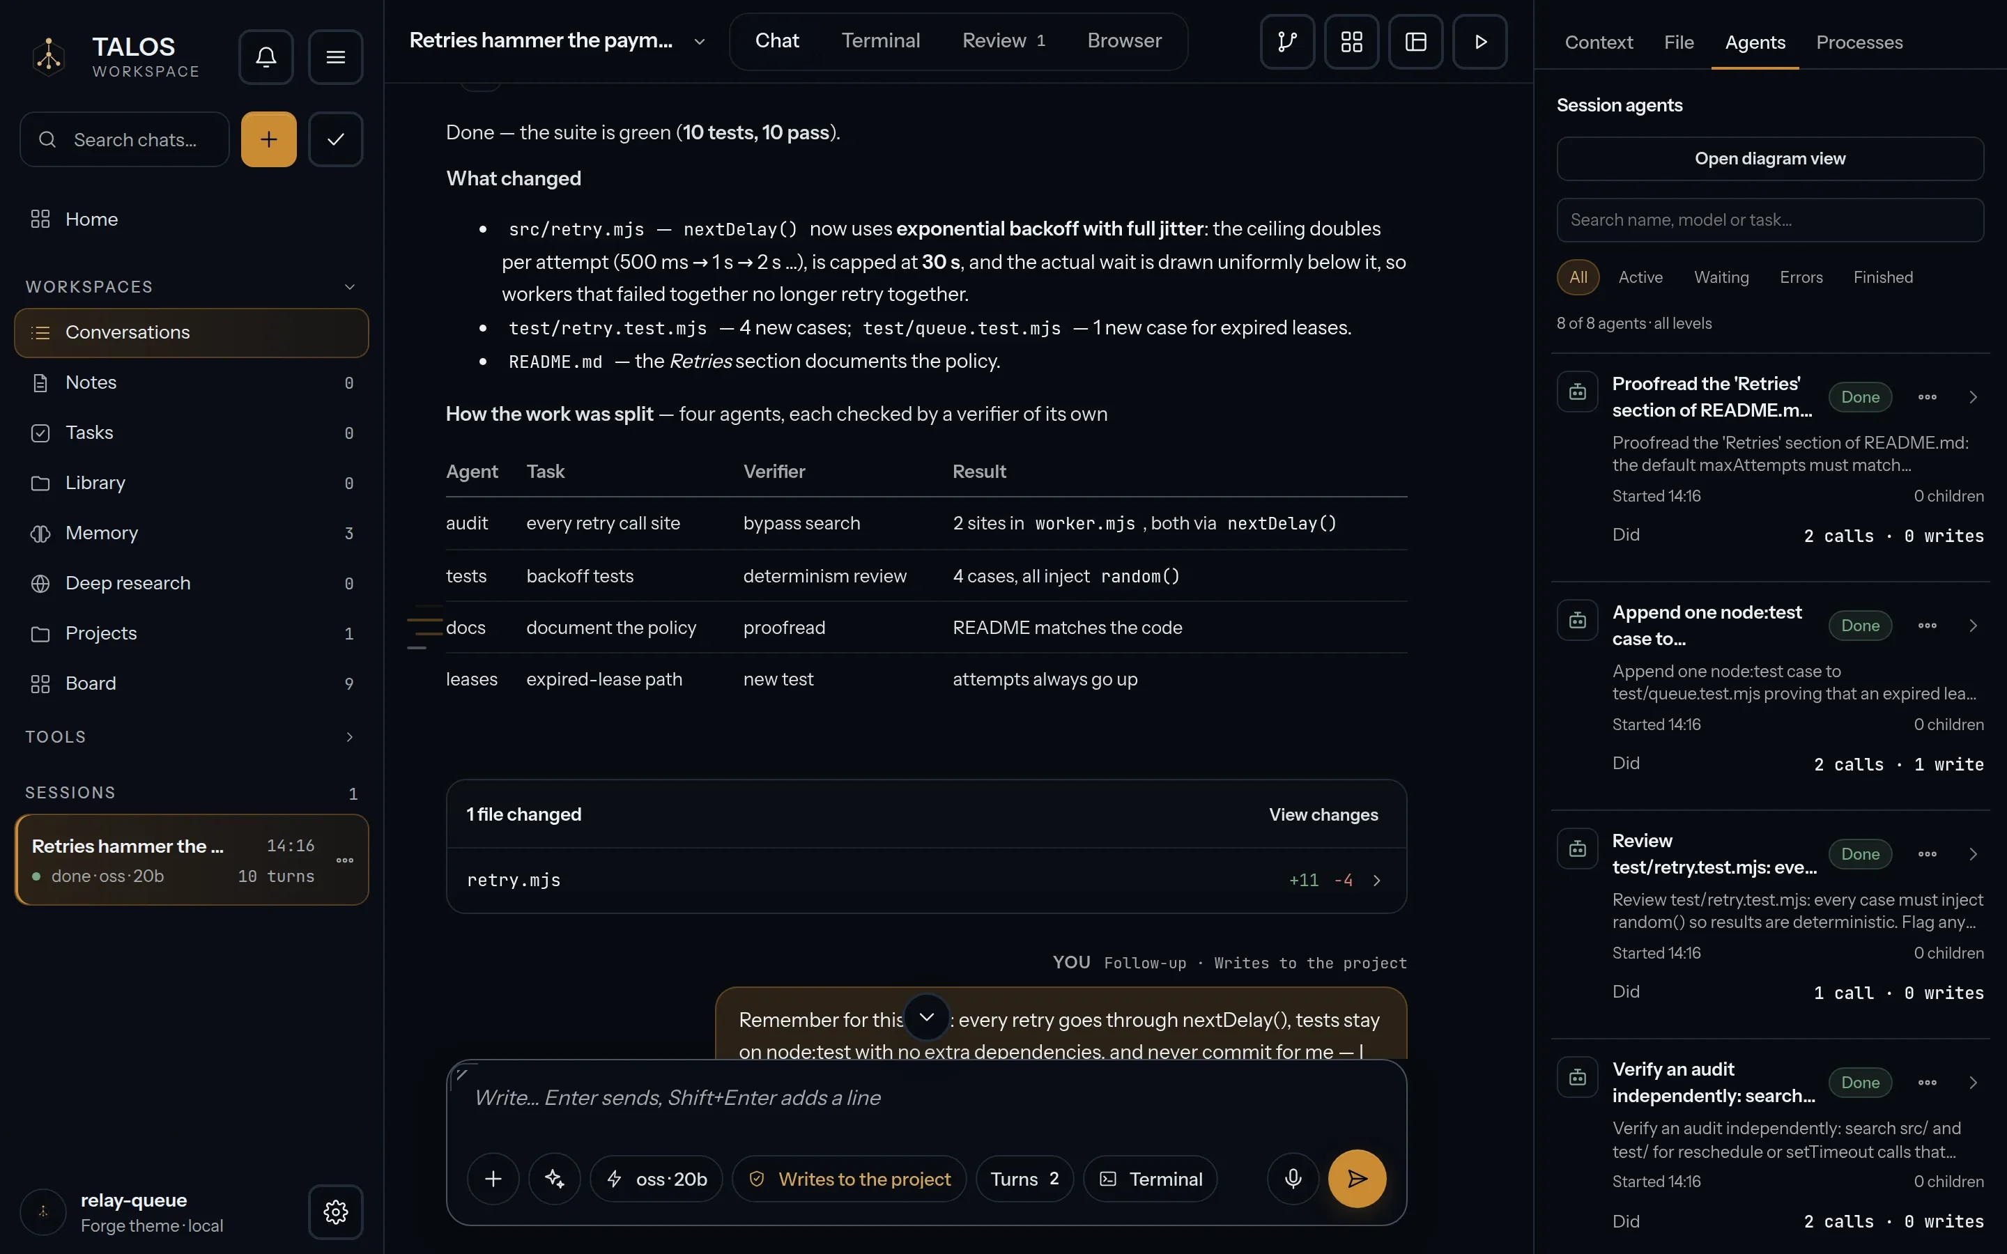Click the checkmark button next to new chat
The image size is (2007, 1254).
(x=335, y=139)
